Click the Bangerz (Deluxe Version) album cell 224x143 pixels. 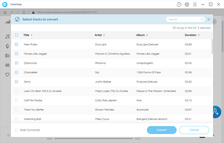click(x=152, y=119)
